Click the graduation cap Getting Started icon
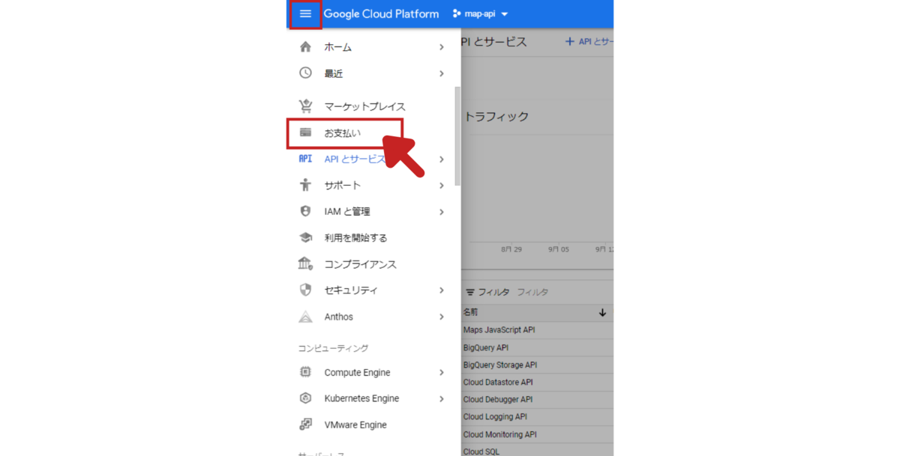900x456 pixels. click(x=305, y=237)
